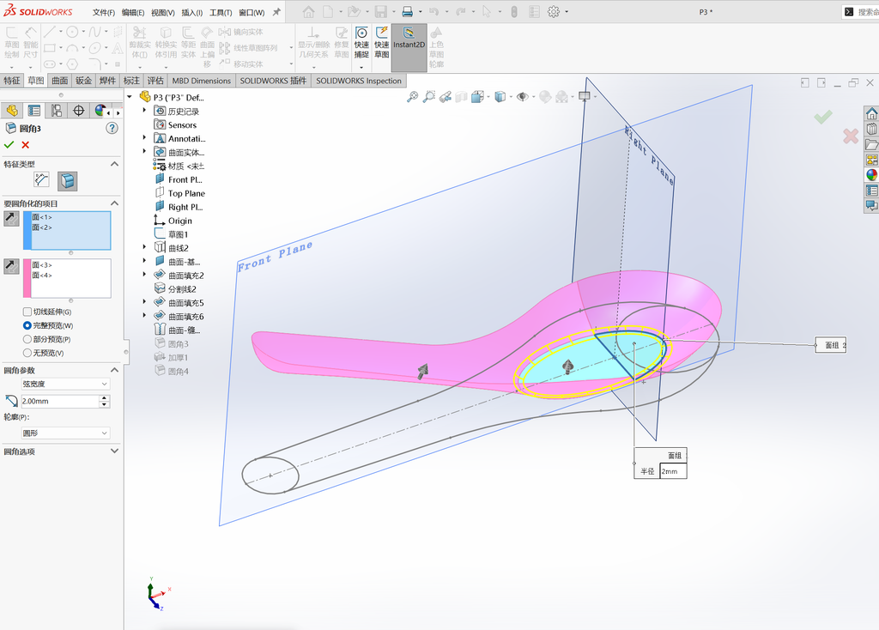Image resolution: width=879 pixels, height=630 pixels.
Task: Click the Previous View icon
Action: pos(446,97)
